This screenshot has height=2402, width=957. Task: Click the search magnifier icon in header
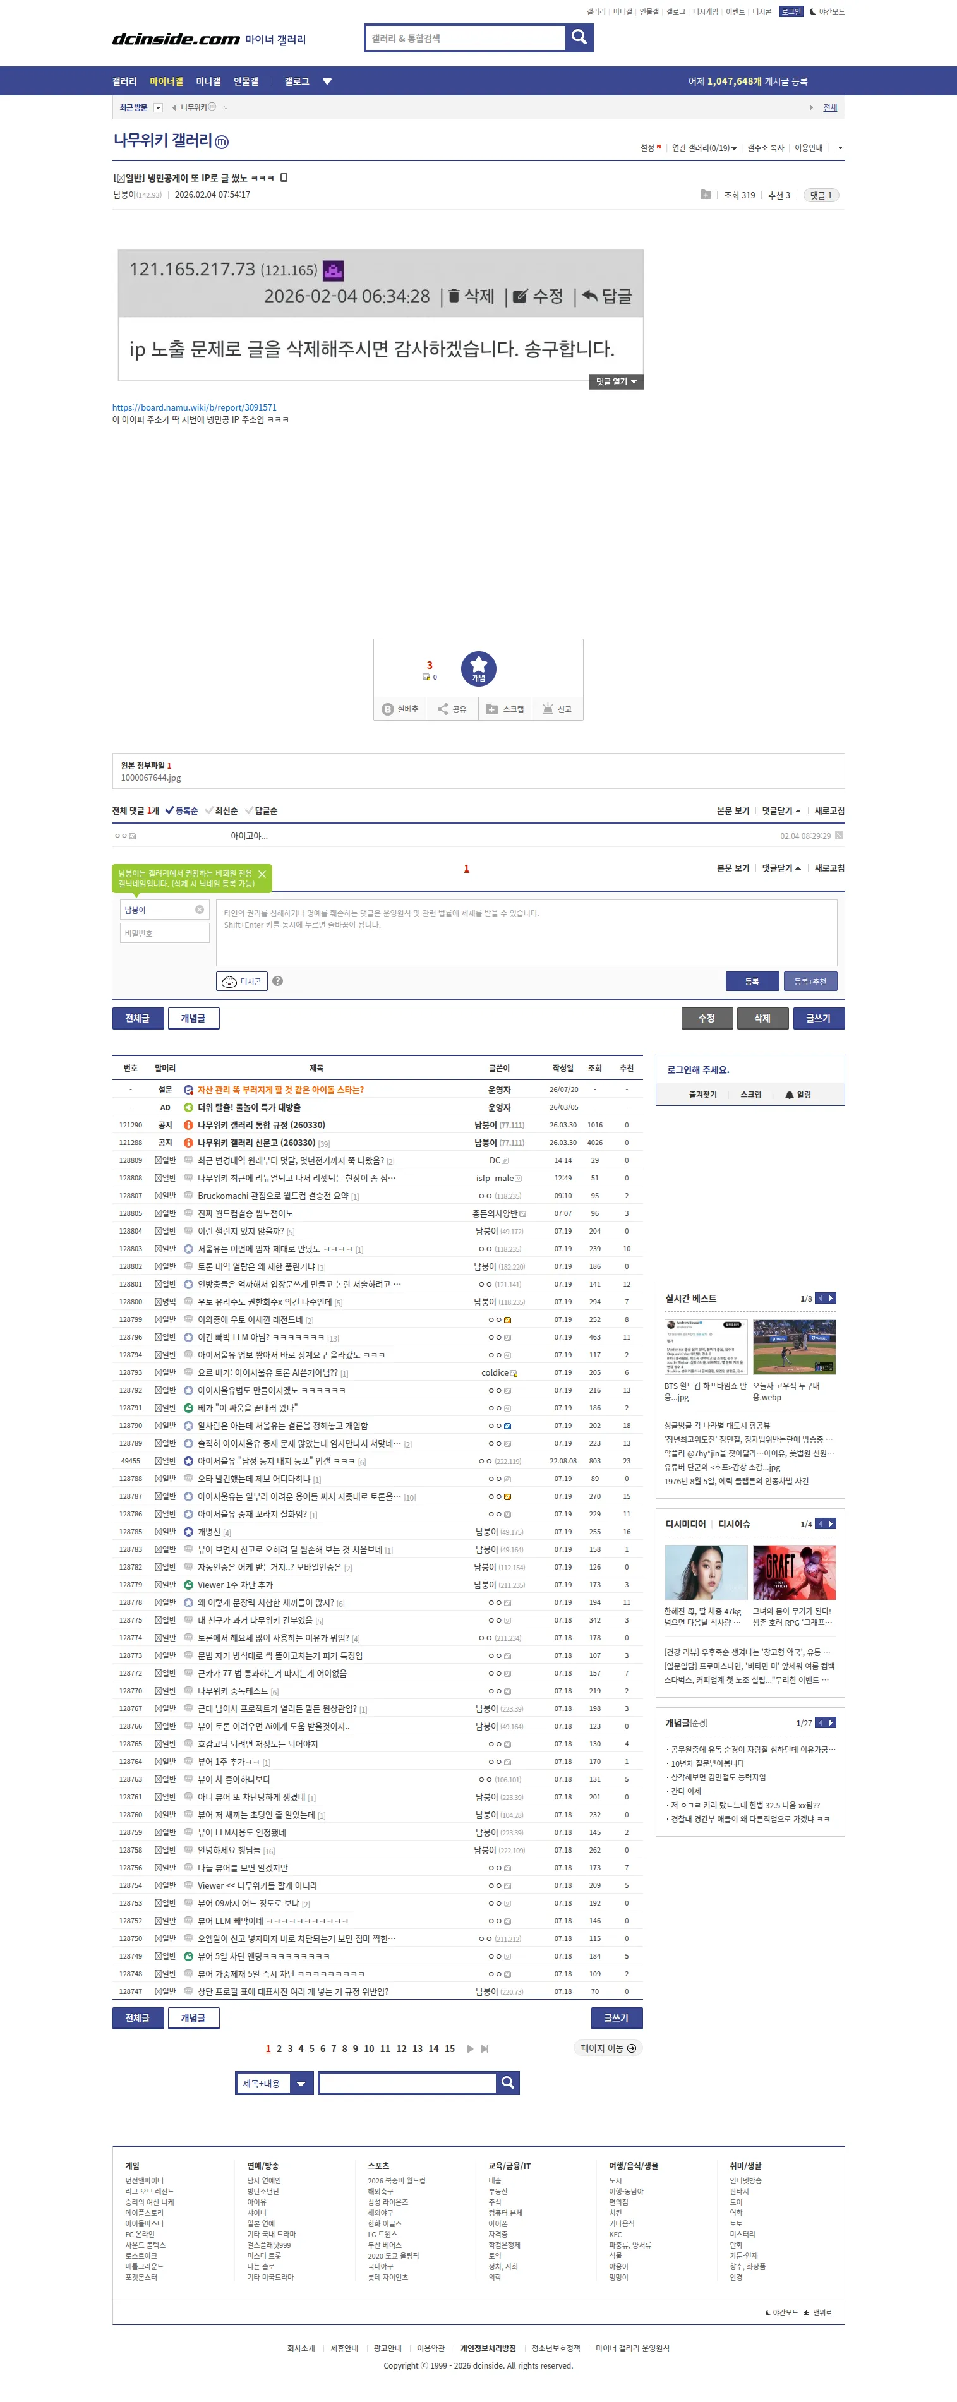579,37
